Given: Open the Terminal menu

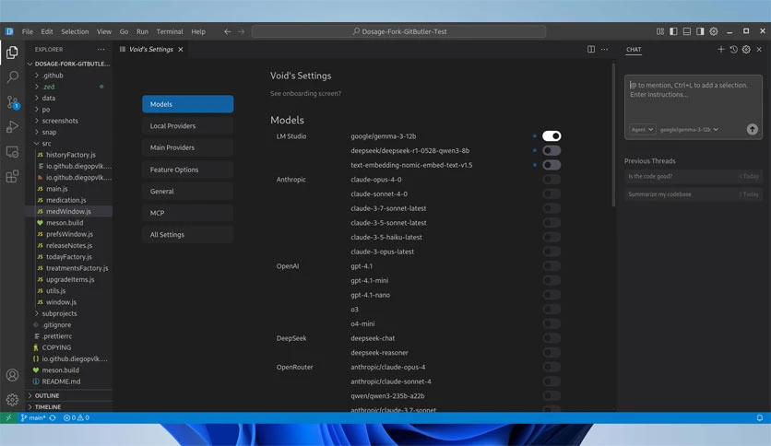Looking at the screenshot, I should click(170, 31).
